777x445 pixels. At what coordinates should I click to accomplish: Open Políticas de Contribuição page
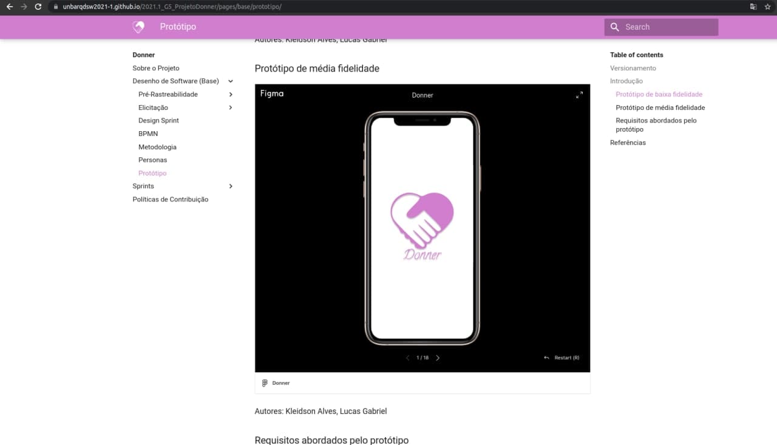171,199
